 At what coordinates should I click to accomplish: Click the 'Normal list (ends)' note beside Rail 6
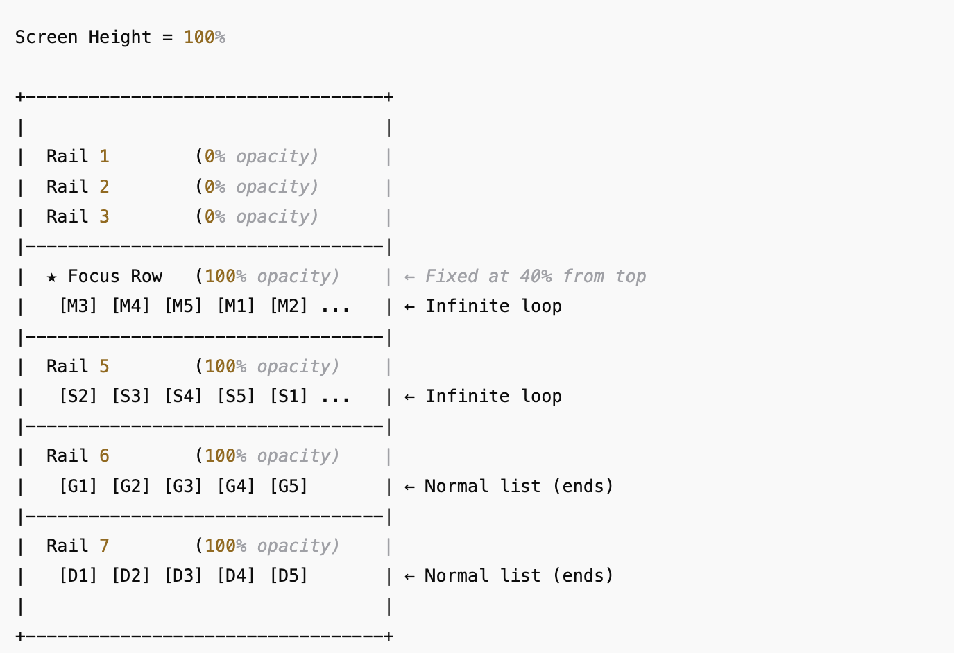tap(519, 487)
